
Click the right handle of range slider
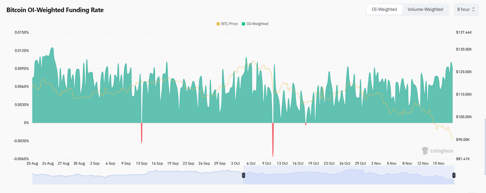click(454, 175)
